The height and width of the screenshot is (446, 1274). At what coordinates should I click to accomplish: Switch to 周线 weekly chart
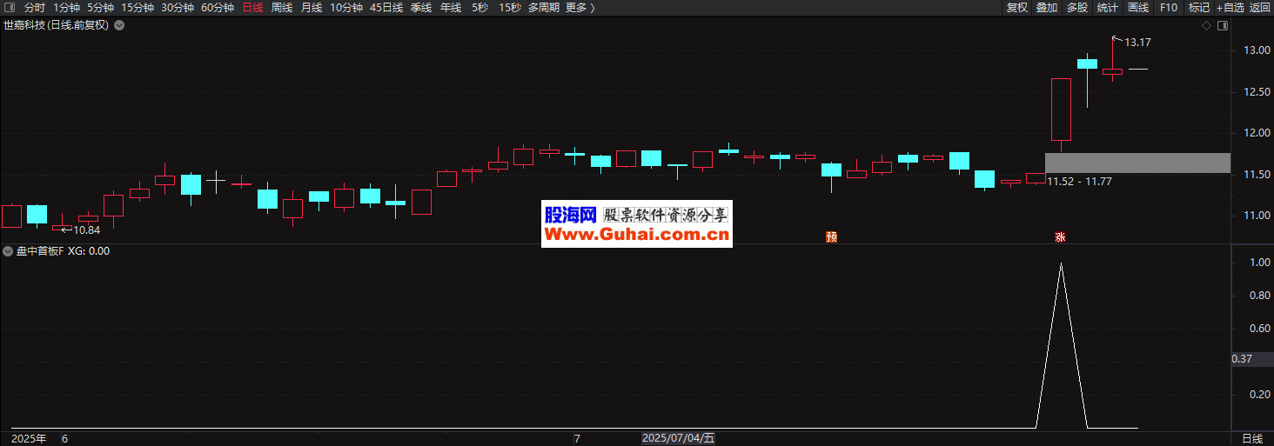282,8
